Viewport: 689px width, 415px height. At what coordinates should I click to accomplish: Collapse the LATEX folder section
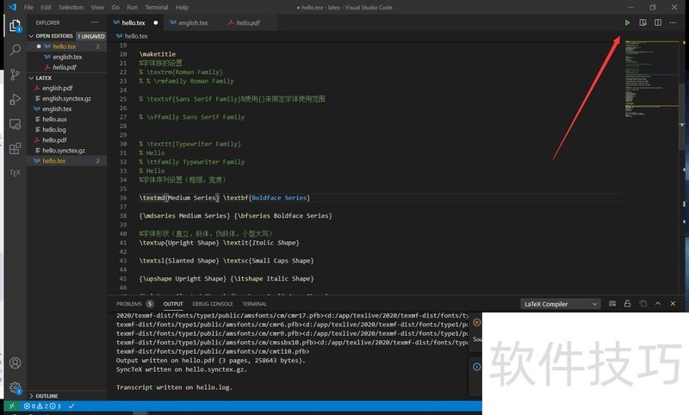[x=43, y=77]
